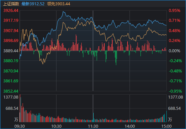Select the 领先3903.44 leading value text
The width and height of the screenshot is (186, 129).
click(59, 4)
